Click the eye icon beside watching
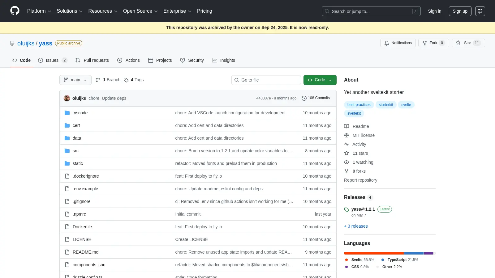This screenshot has height=278, width=495. [346, 162]
